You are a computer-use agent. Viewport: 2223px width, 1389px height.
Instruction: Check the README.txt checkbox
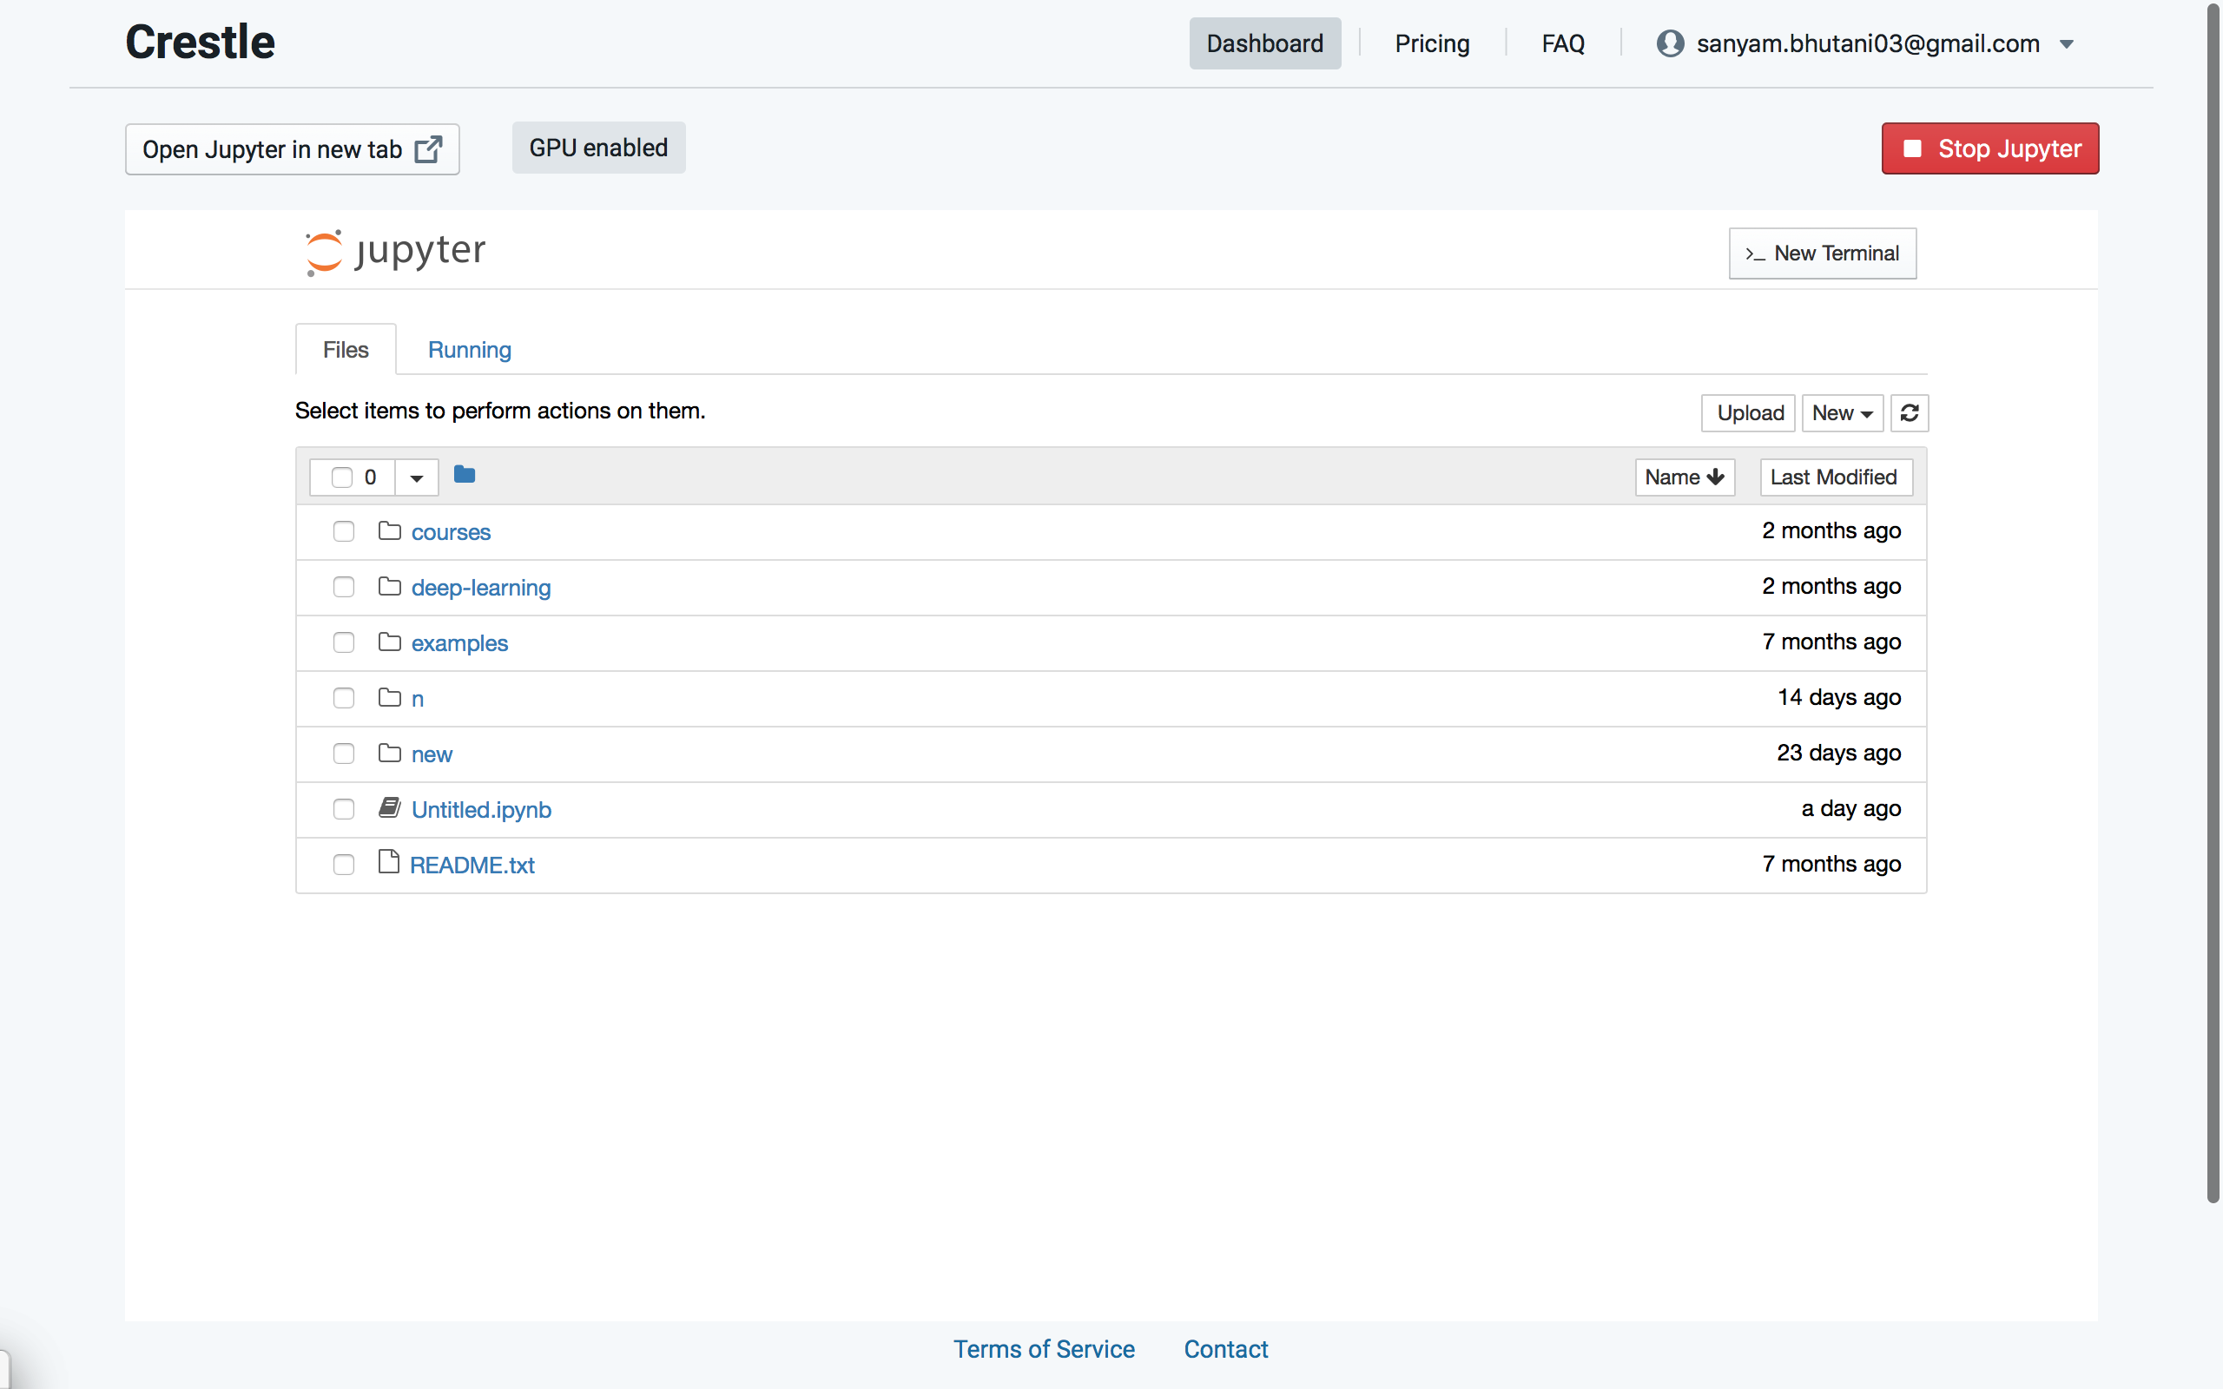click(344, 866)
